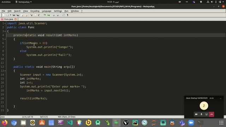The image size is (226, 127).
Task: Undo with the green back arrow
Action: click(45, 15)
